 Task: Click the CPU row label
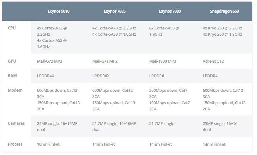pyautogui.click(x=12, y=28)
